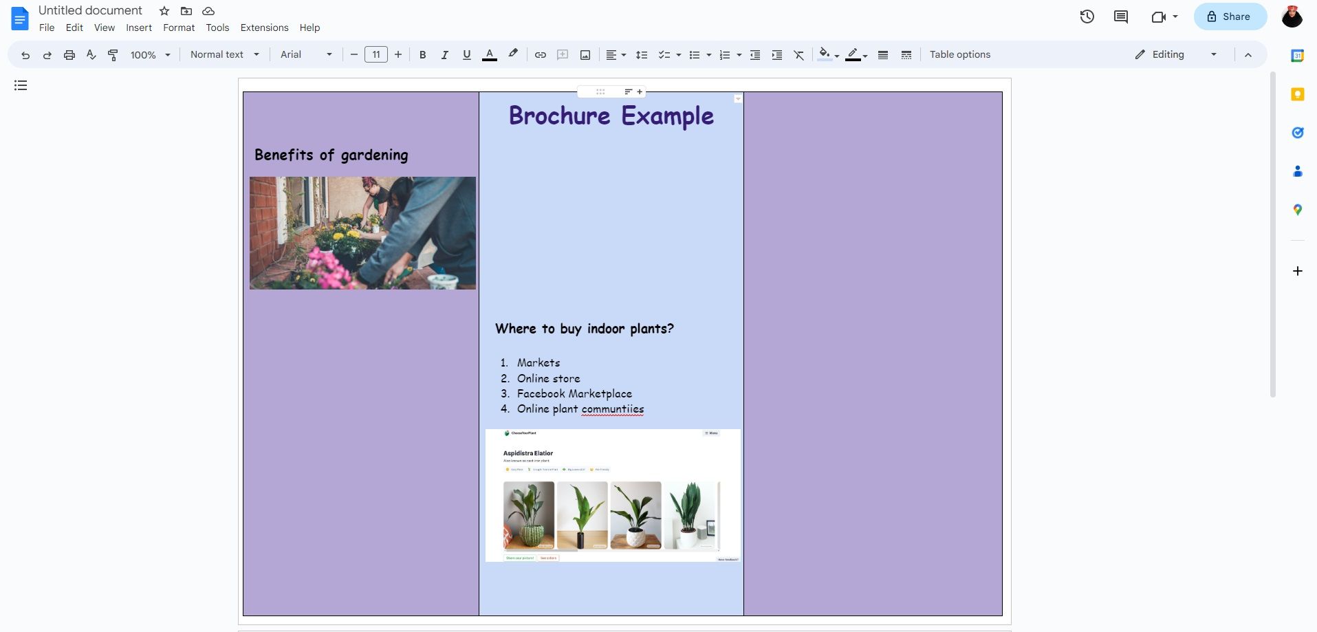Image resolution: width=1317 pixels, height=632 pixels.
Task: Open the Normal text style dropdown
Action: (x=225, y=55)
